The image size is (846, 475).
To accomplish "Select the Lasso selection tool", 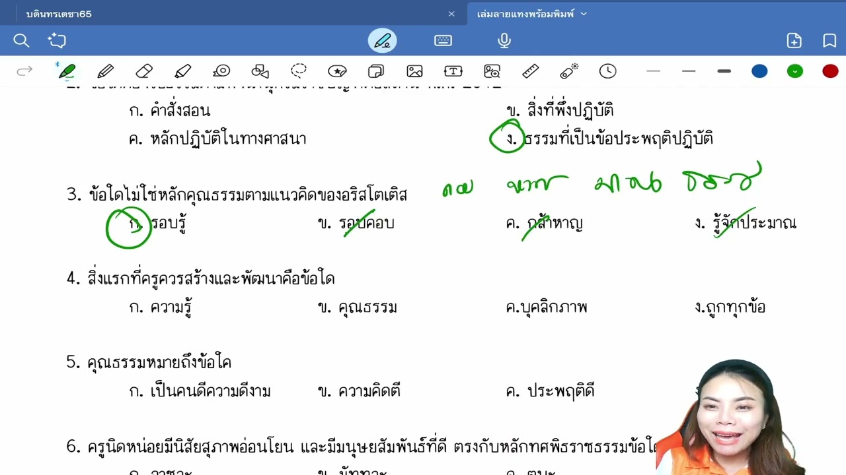I will (x=299, y=71).
